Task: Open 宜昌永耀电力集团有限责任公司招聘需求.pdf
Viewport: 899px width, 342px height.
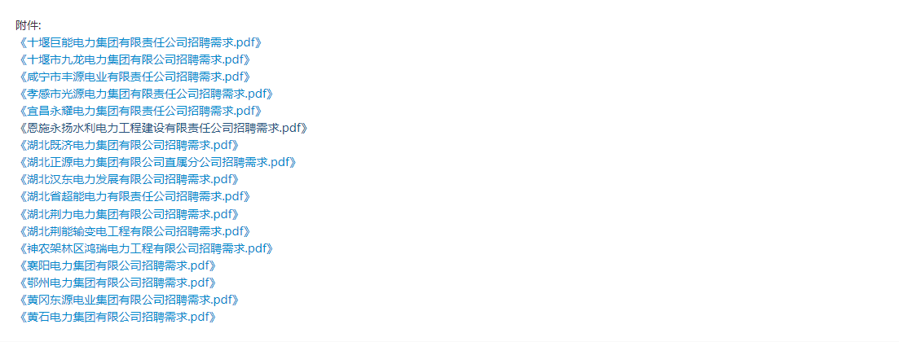Action: coord(139,111)
